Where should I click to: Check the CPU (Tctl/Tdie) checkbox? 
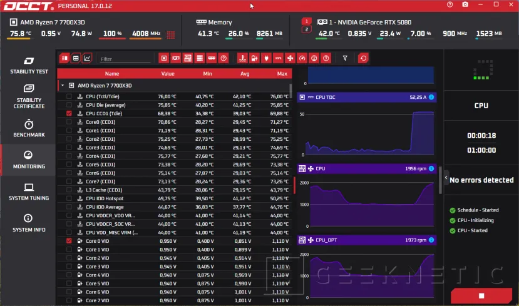tap(69, 96)
